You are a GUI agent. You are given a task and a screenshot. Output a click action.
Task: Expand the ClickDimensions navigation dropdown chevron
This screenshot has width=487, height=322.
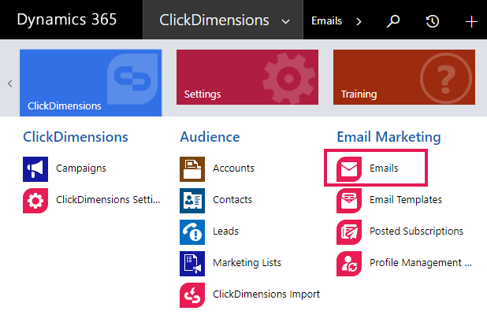click(x=285, y=22)
